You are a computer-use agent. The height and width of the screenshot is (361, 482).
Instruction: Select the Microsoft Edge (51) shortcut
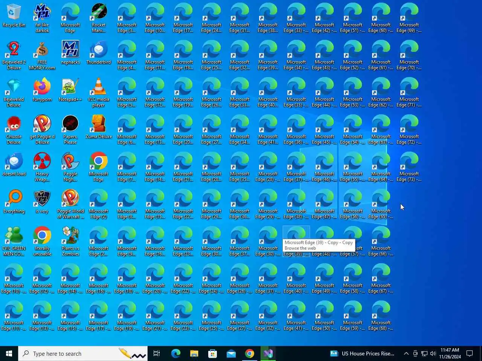352,18
